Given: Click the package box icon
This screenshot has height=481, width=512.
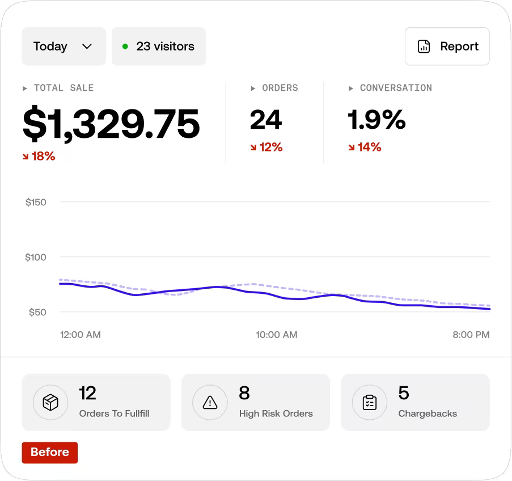Looking at the screenshot, I should (x=50, y=402).
